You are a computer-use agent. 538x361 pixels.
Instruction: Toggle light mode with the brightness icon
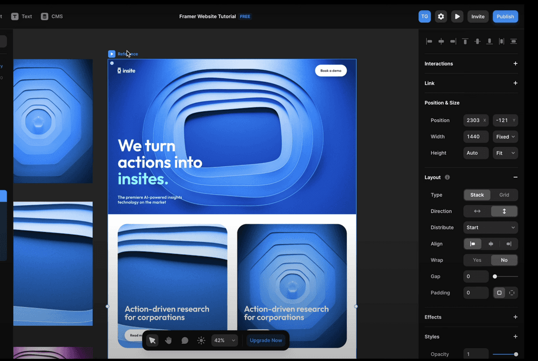(201, 340)
